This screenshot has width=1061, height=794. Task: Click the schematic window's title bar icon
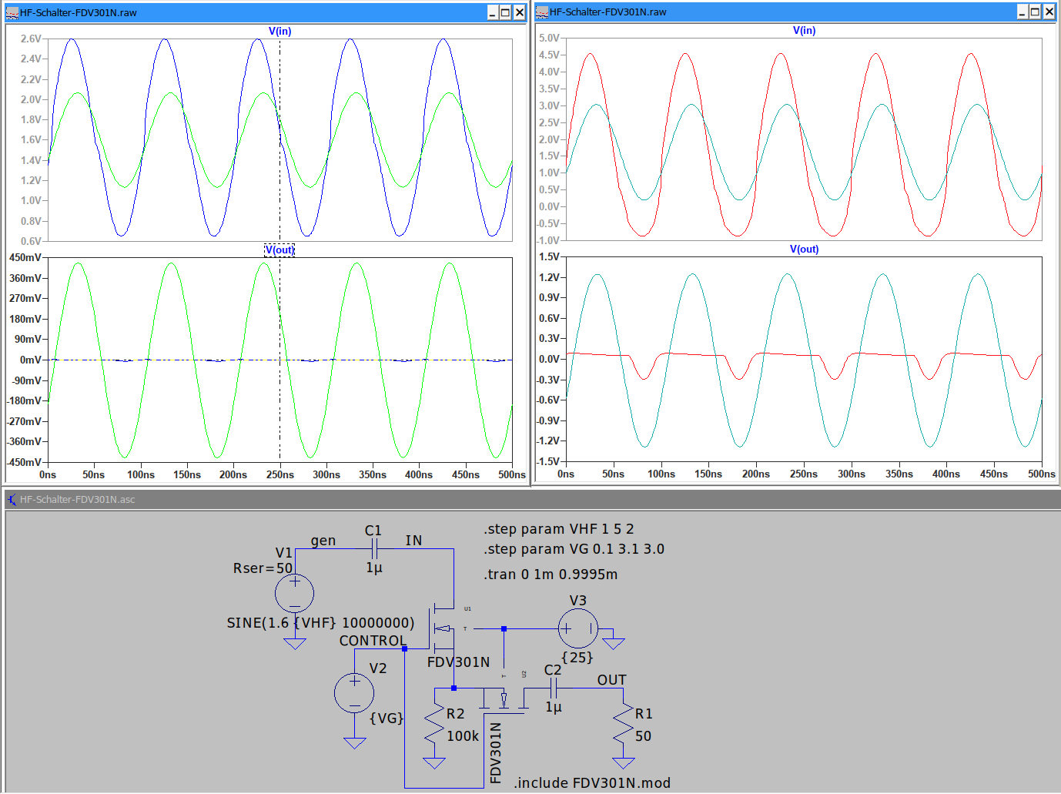(x=12, y=500)
